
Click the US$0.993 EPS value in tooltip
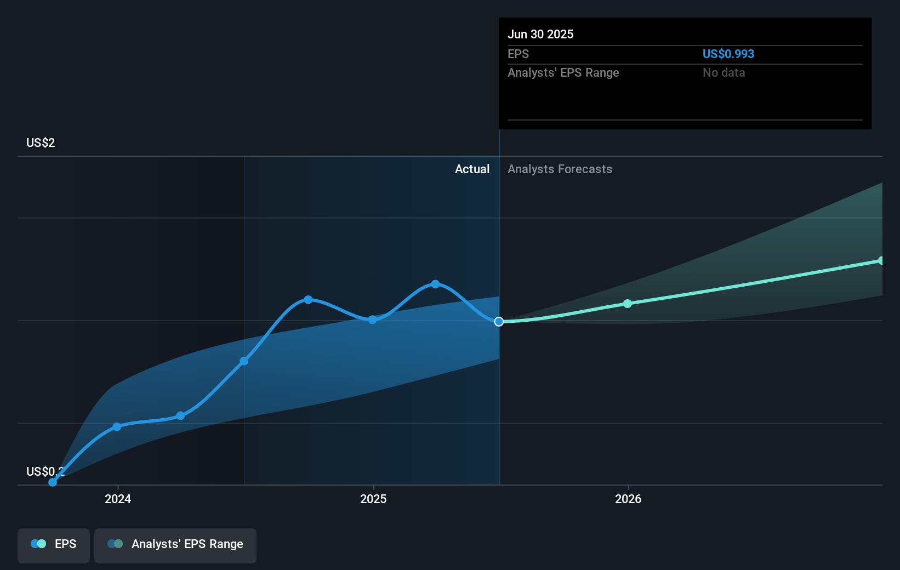click(728, 54)
